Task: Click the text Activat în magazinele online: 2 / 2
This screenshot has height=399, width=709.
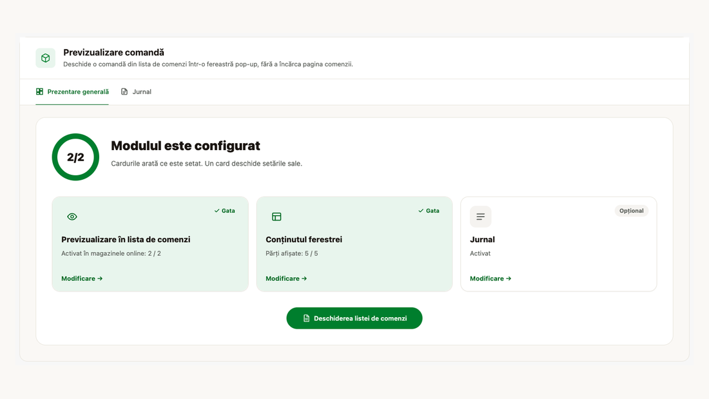Action: click(x=112, y=253)
